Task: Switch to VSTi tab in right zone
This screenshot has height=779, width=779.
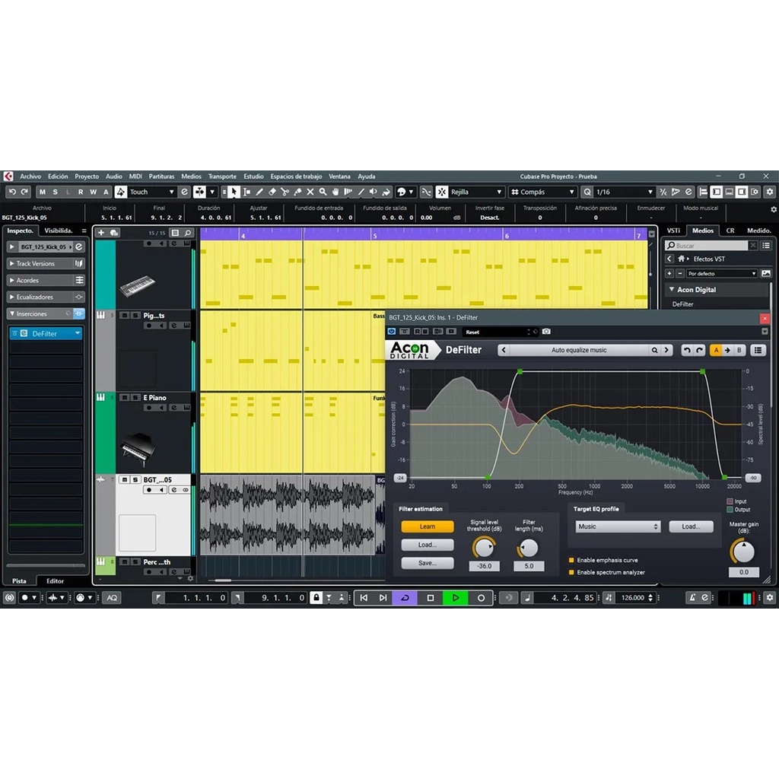Action: pos(673,231)
